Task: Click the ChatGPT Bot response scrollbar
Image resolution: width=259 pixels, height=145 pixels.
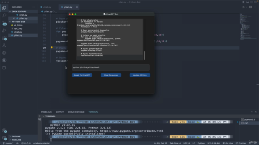Action: click(x=144, y=56)
